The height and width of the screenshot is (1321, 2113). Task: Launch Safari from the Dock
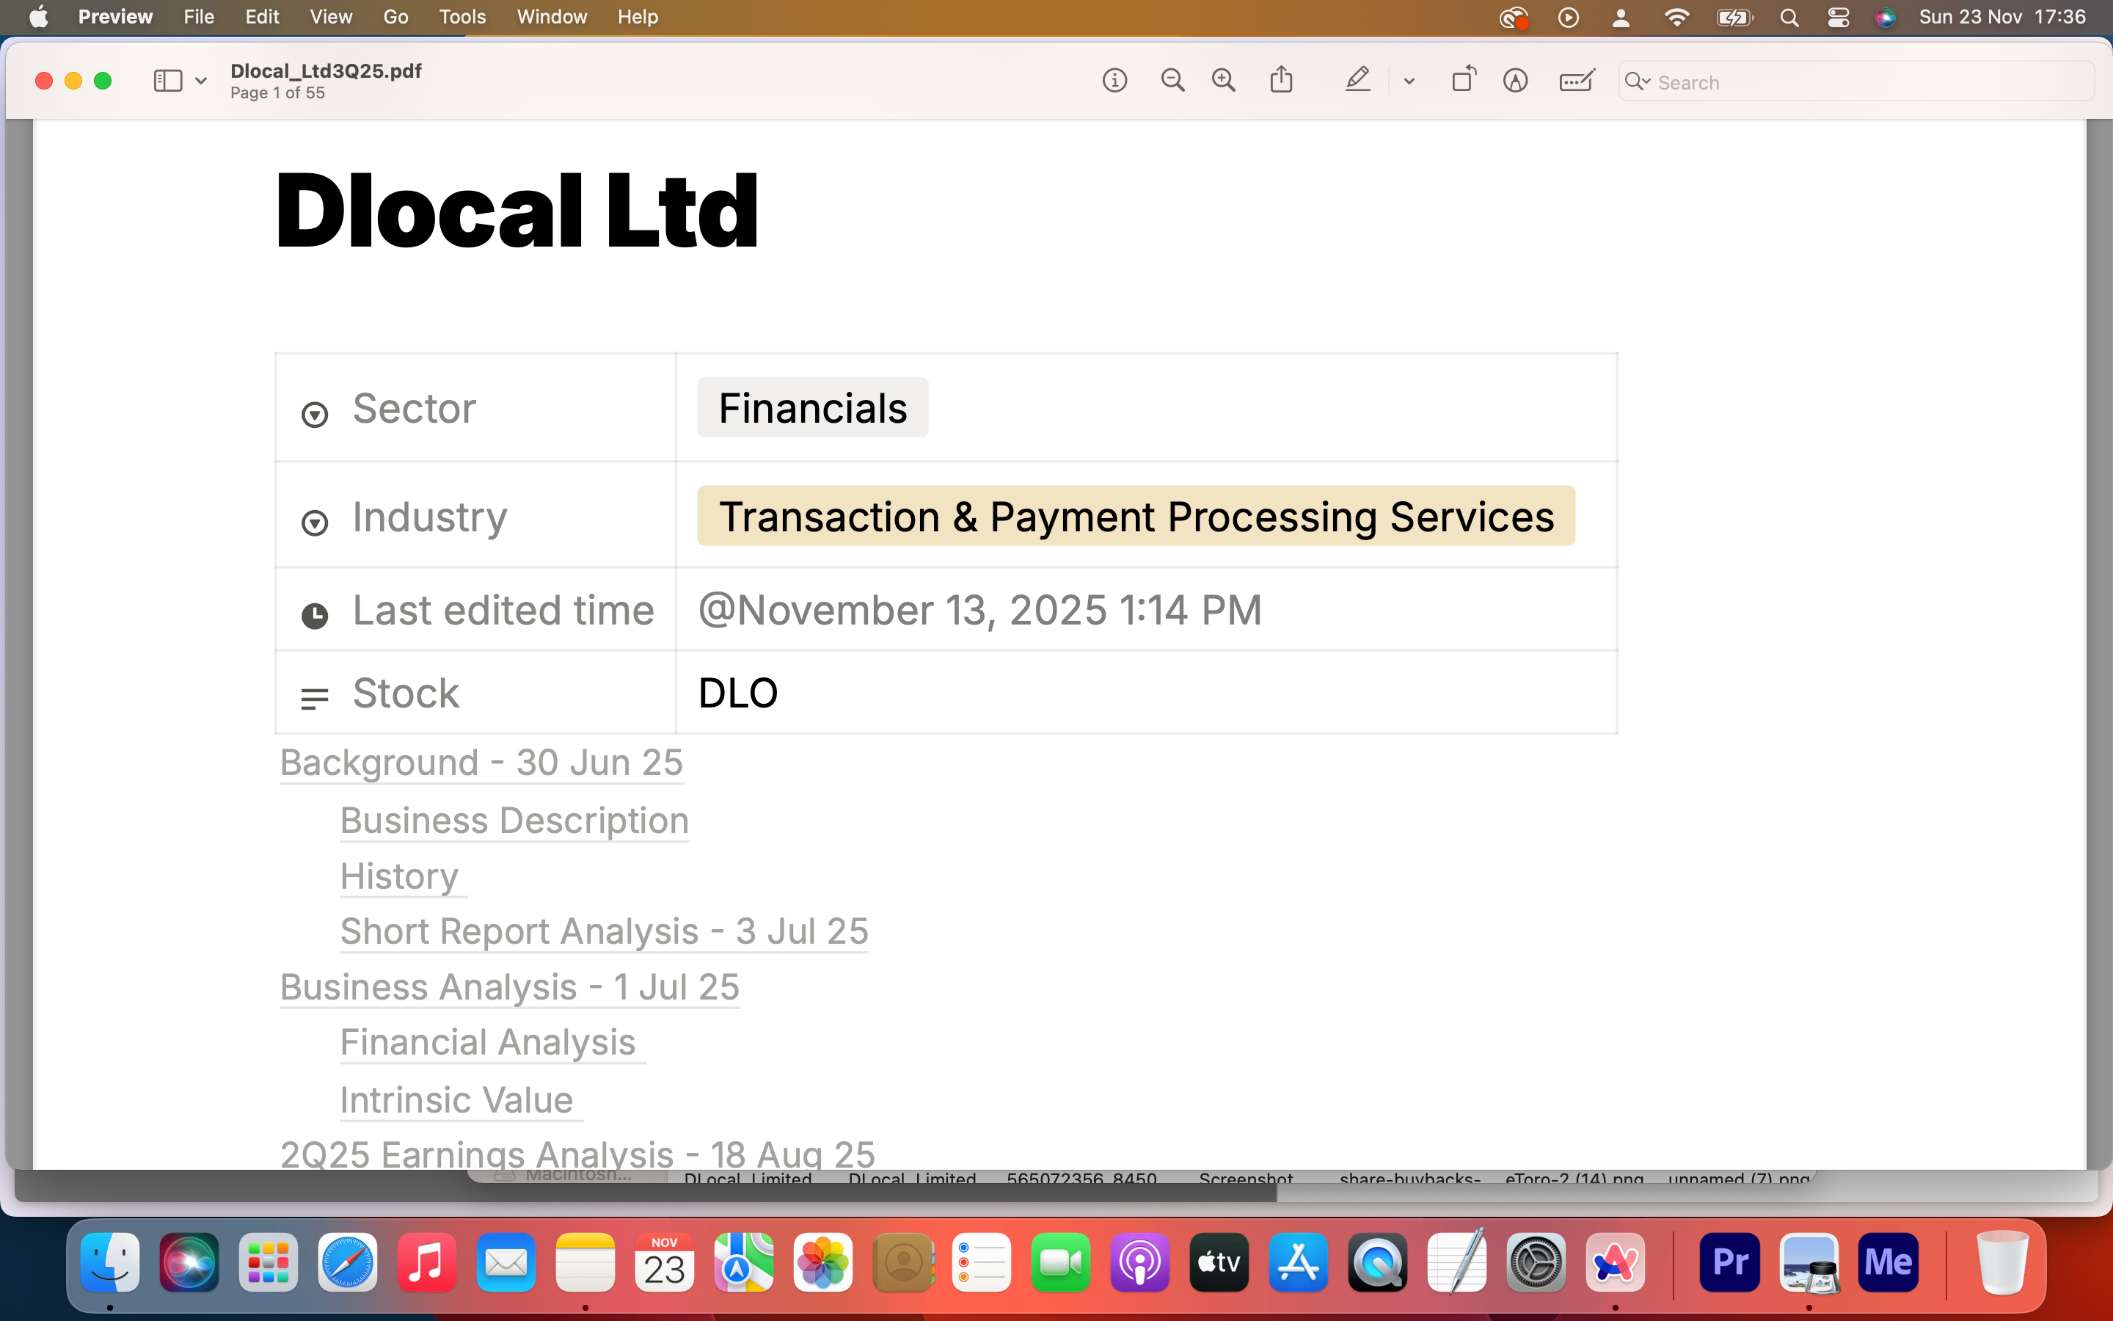pyautogui.click(x=348, y=1262)
